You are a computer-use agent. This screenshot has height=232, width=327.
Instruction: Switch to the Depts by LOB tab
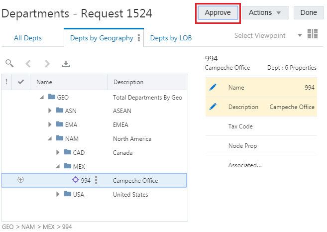(x=171, y=38)
